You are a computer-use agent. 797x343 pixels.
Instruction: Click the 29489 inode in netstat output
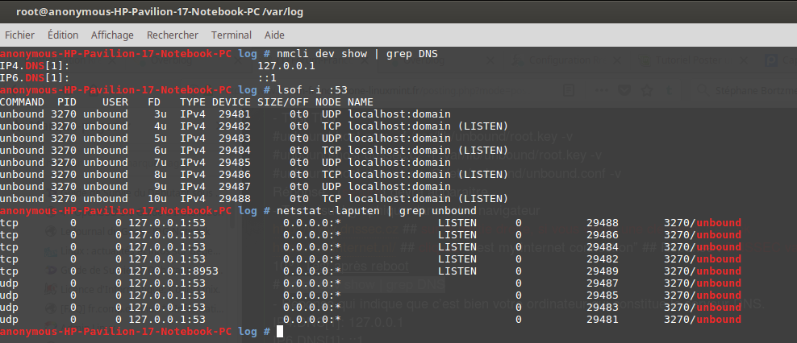point(602,271)
